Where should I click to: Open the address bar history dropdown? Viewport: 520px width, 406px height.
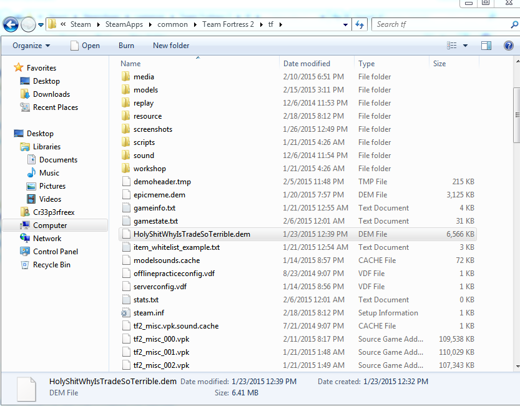345,25
